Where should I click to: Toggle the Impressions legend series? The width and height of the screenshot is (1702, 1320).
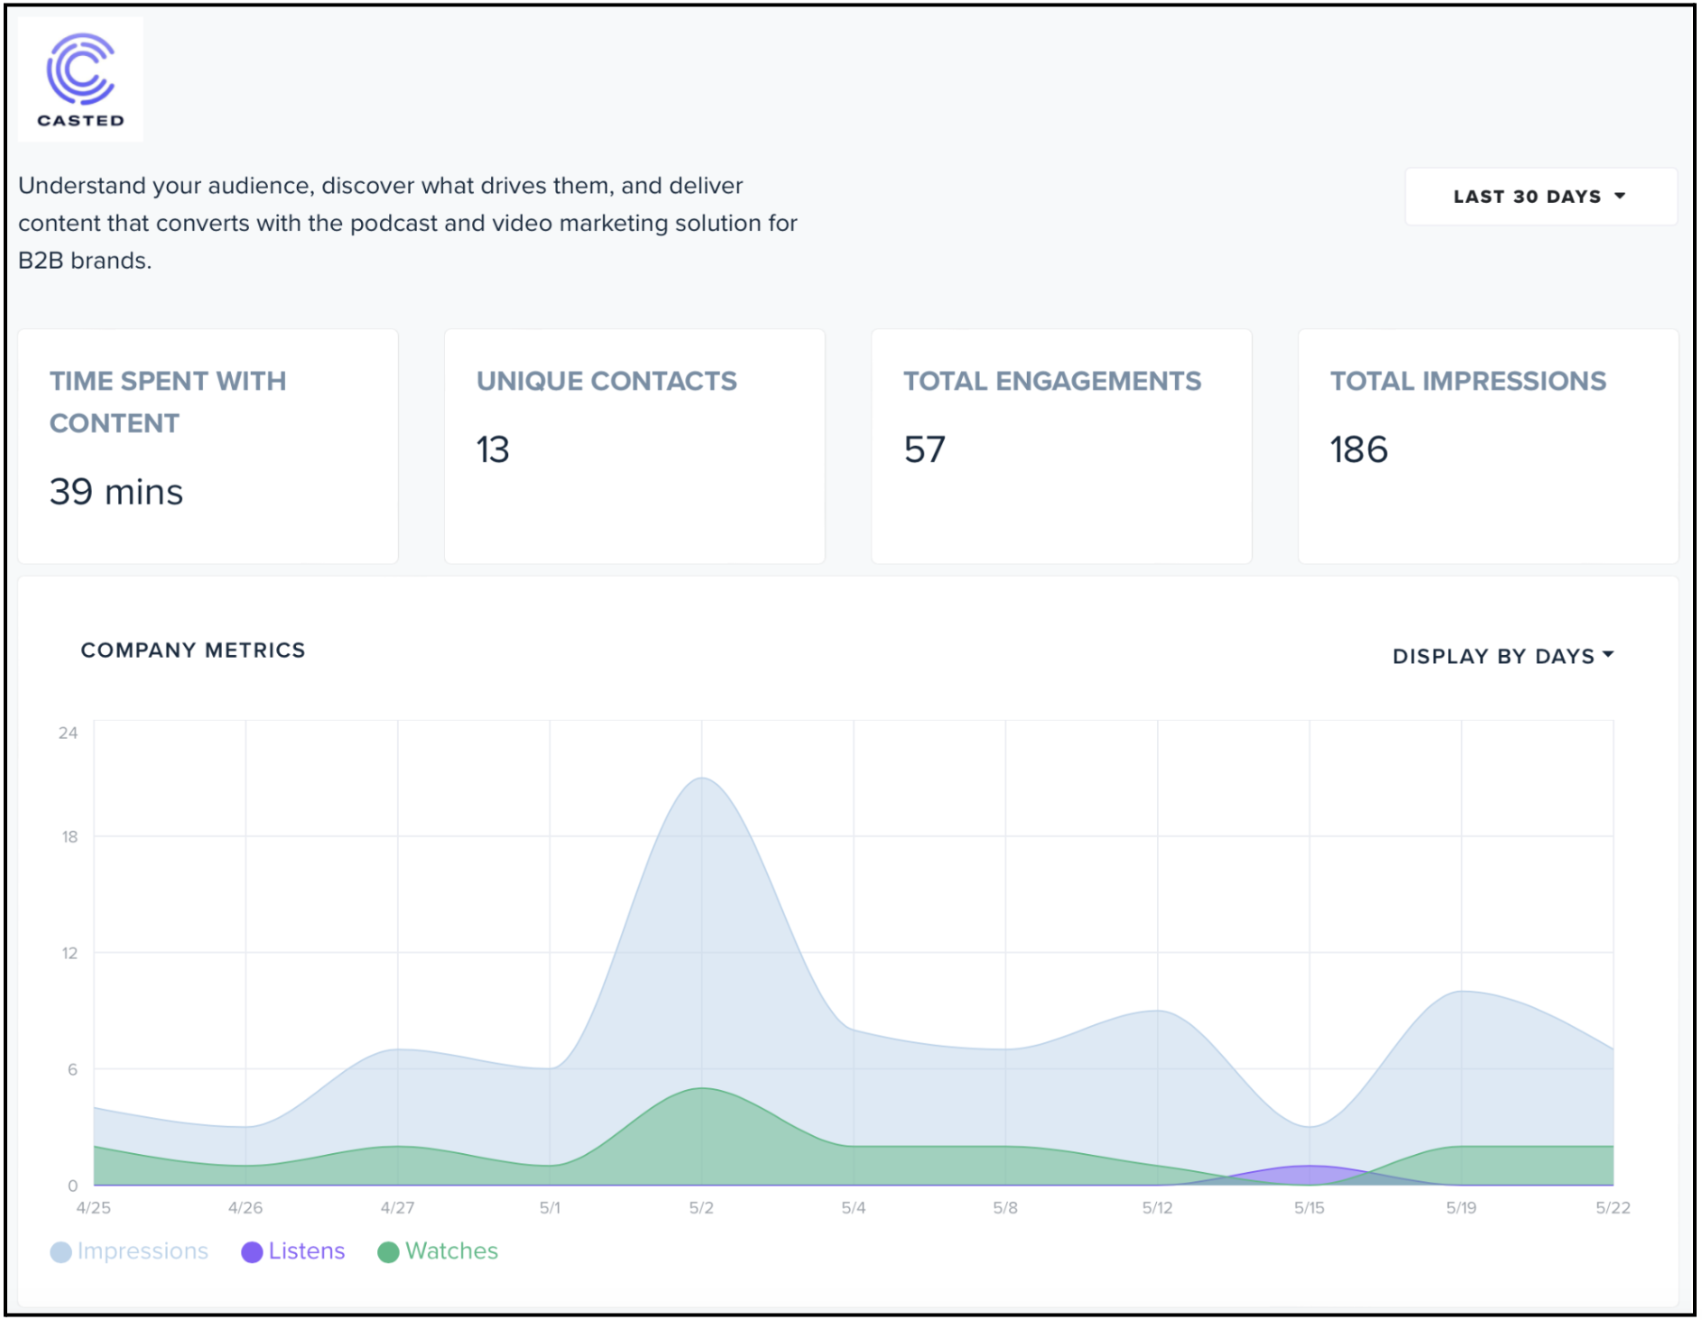pos(129,1251)
